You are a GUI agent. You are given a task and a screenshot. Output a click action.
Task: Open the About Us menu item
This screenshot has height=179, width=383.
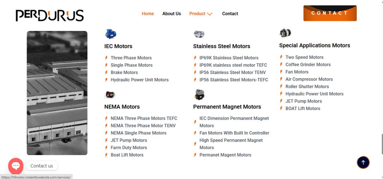coord(172,14)
